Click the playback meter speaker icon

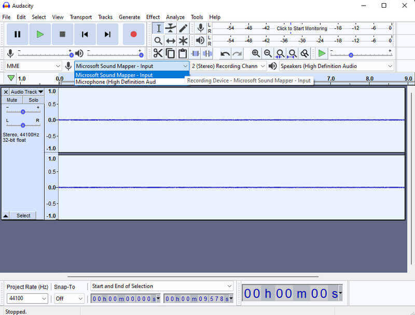pyautogui.click(x=200, y=40)
